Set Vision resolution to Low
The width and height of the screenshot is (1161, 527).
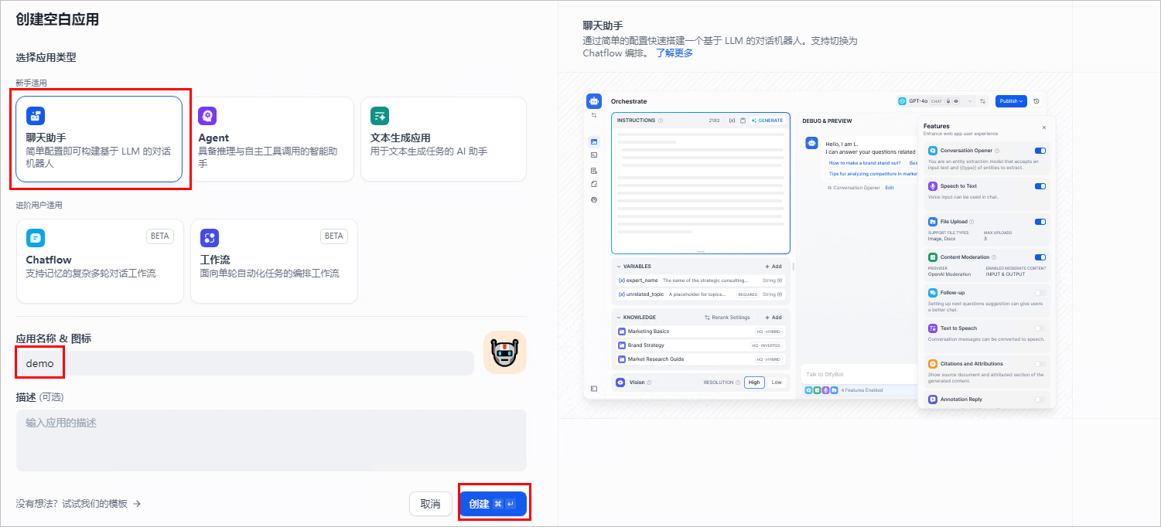777,382
